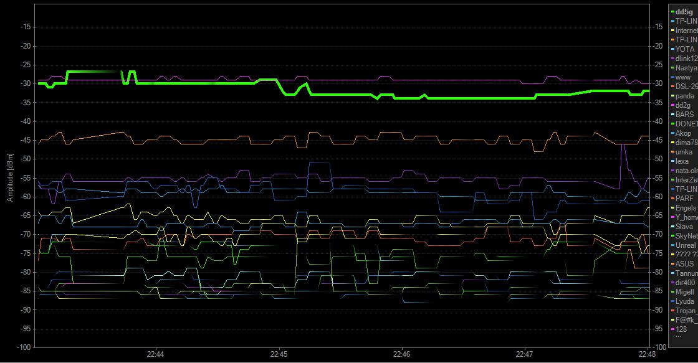Click the magenta marker beside 128 legend entry
The height and width of the screenshot is (363, 698).
pos(673,329)
